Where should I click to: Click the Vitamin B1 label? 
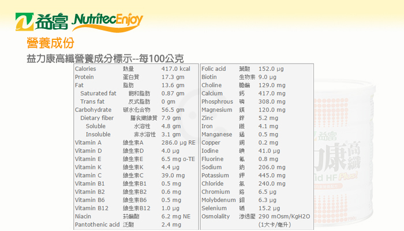[89, 184]
